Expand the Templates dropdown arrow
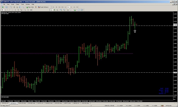178x107 pixels. [83, 10]
